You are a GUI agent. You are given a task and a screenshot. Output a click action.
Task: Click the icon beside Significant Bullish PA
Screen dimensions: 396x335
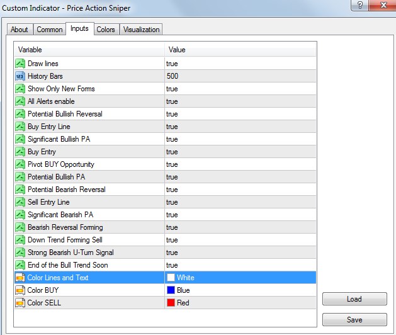pos(20,139)
